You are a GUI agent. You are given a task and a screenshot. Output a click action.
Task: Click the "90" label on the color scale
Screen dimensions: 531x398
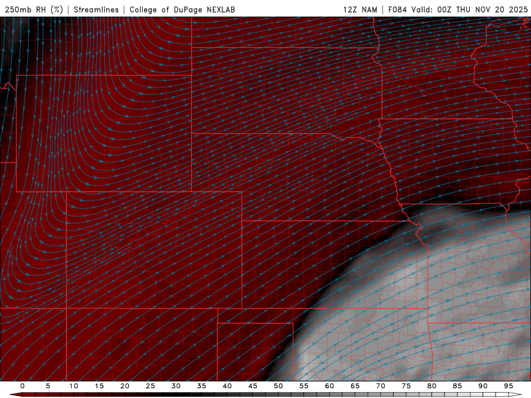[x=483, y=386]
